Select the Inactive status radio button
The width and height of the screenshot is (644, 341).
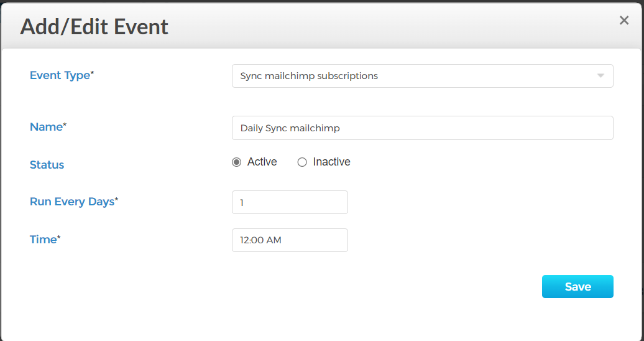[302, 162]
